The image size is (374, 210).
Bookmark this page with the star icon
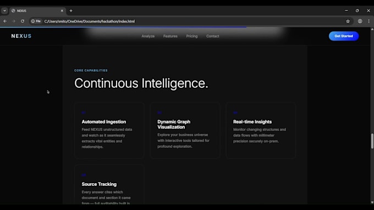click(x=348, y=21)
